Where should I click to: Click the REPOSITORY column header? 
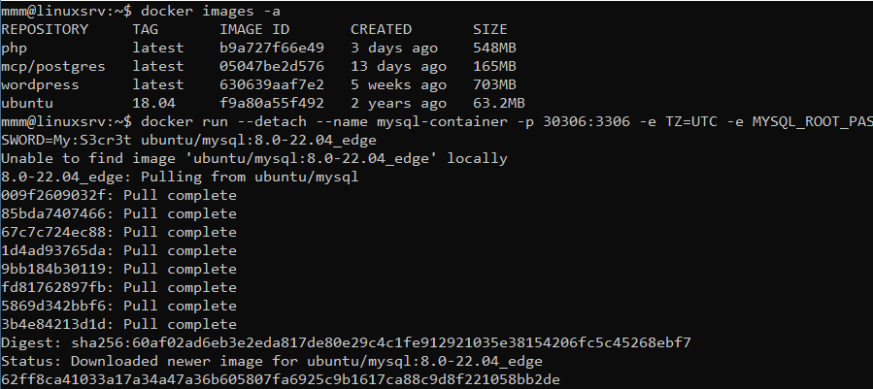[x=45, y=29]
